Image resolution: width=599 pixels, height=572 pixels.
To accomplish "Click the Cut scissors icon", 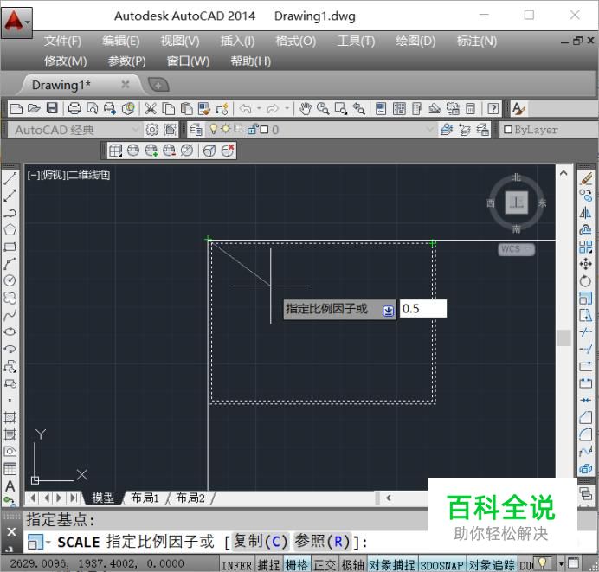I will 150,109.
